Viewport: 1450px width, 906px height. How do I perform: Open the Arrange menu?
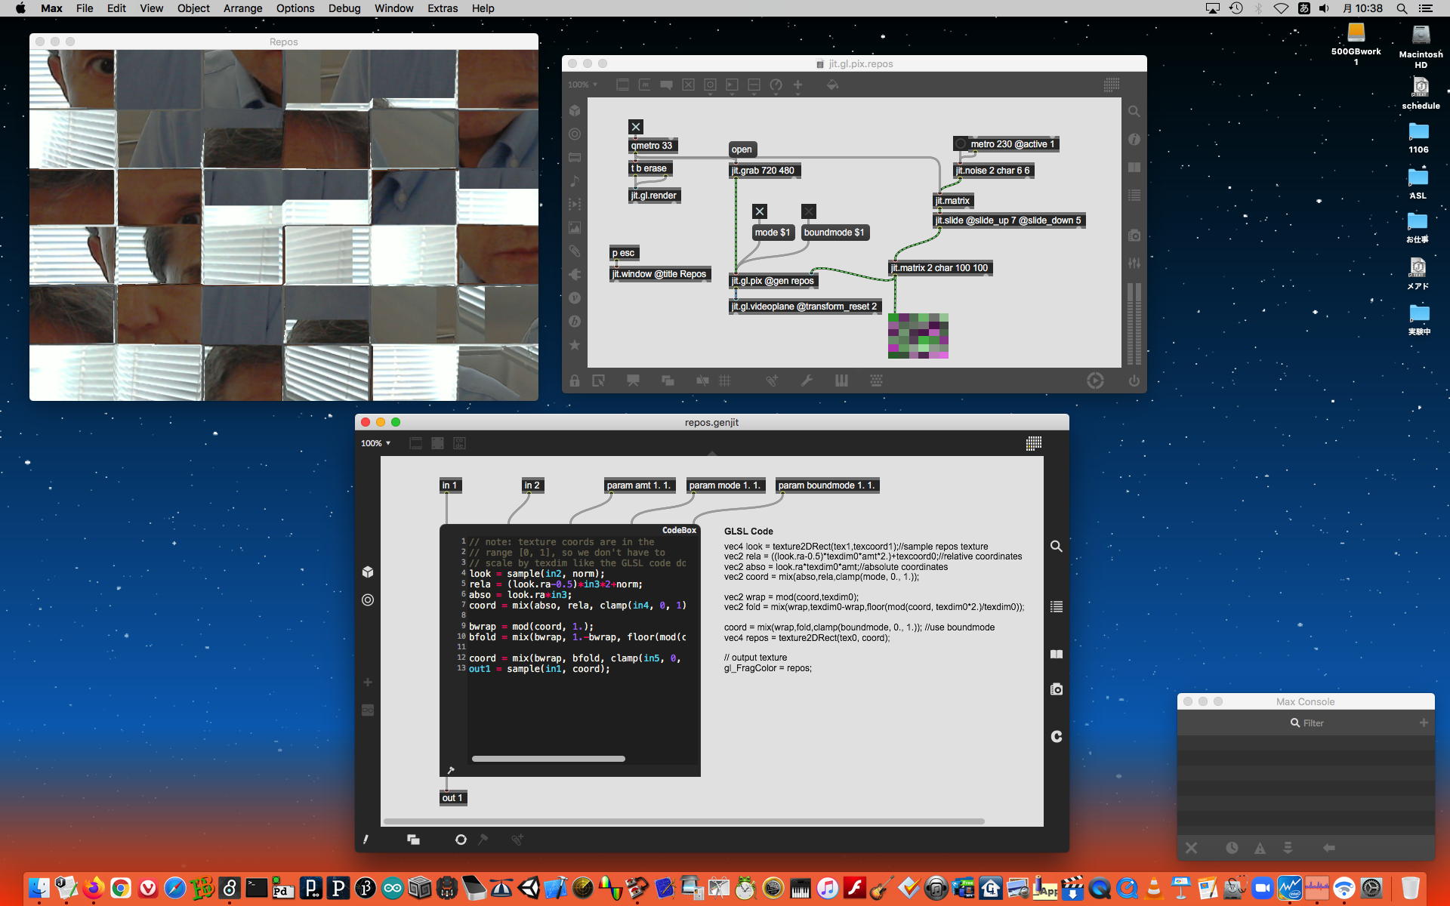pos(242,8)
